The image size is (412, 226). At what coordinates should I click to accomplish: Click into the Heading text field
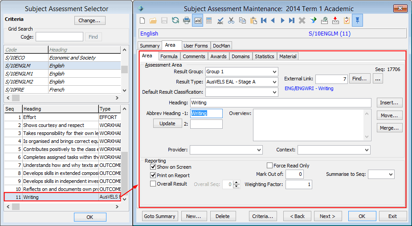[x=280, y=103]
